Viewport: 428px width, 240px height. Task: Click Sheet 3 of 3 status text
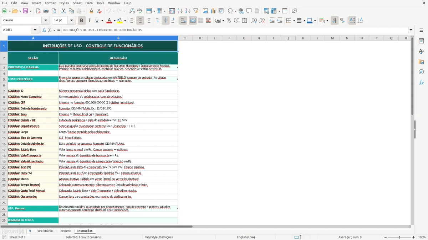point(17,237)
